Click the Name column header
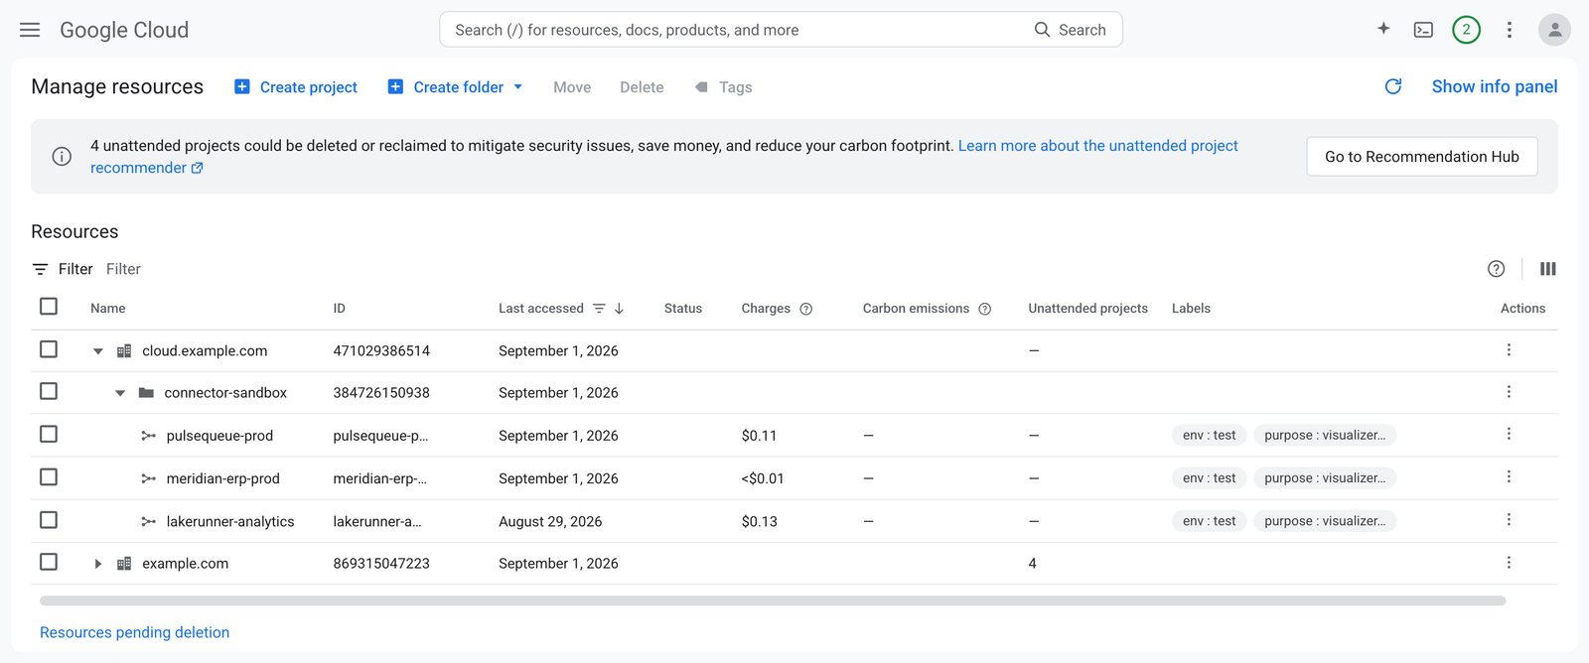The image size is (1589, 663). tap(108, 309)
